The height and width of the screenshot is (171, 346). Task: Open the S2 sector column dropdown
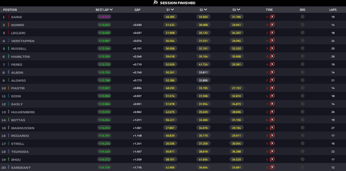(205, 10)
